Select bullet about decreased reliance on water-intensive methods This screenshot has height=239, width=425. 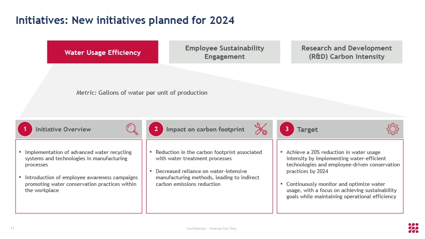coord(207,178)
